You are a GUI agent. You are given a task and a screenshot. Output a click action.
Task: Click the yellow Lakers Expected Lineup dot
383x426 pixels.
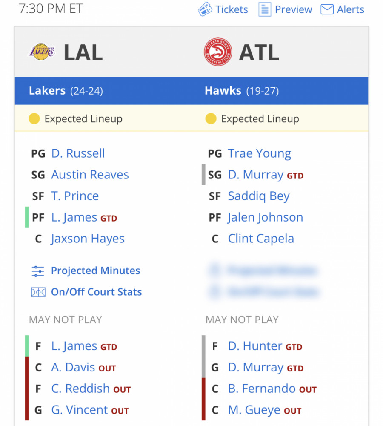pos(34,119)
